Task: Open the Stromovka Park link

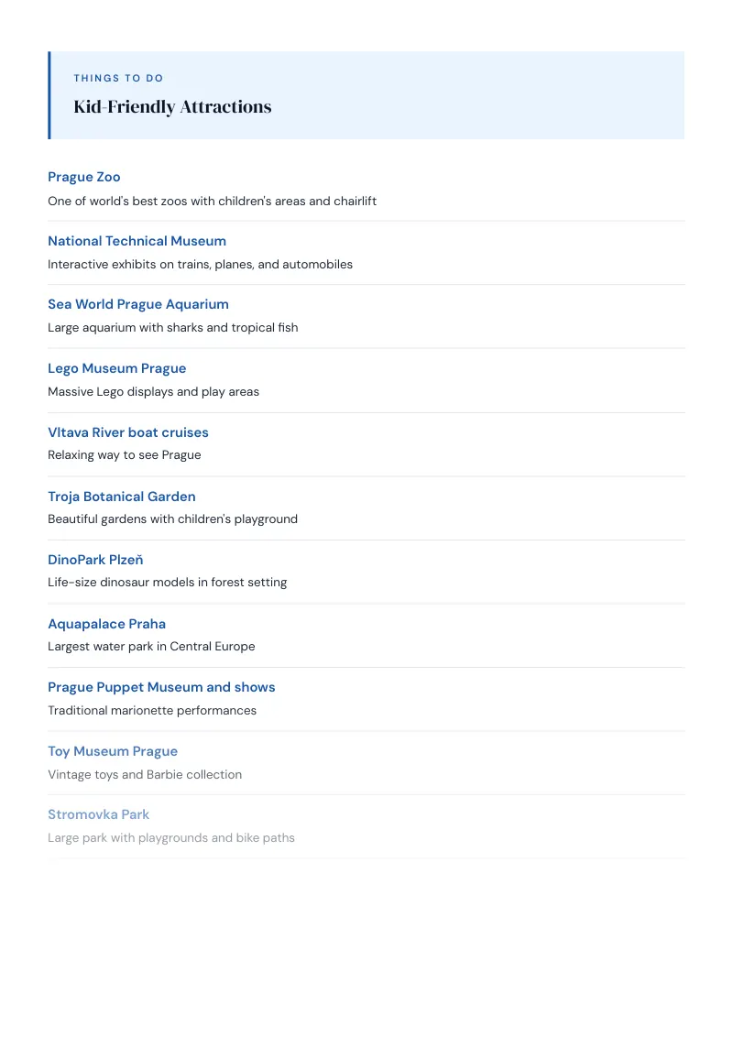Action: coord(99,814)
